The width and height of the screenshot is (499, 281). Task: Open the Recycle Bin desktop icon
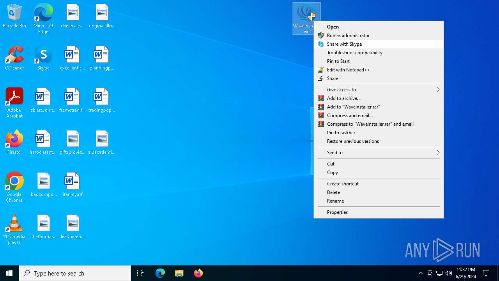(x=14, y=16)
